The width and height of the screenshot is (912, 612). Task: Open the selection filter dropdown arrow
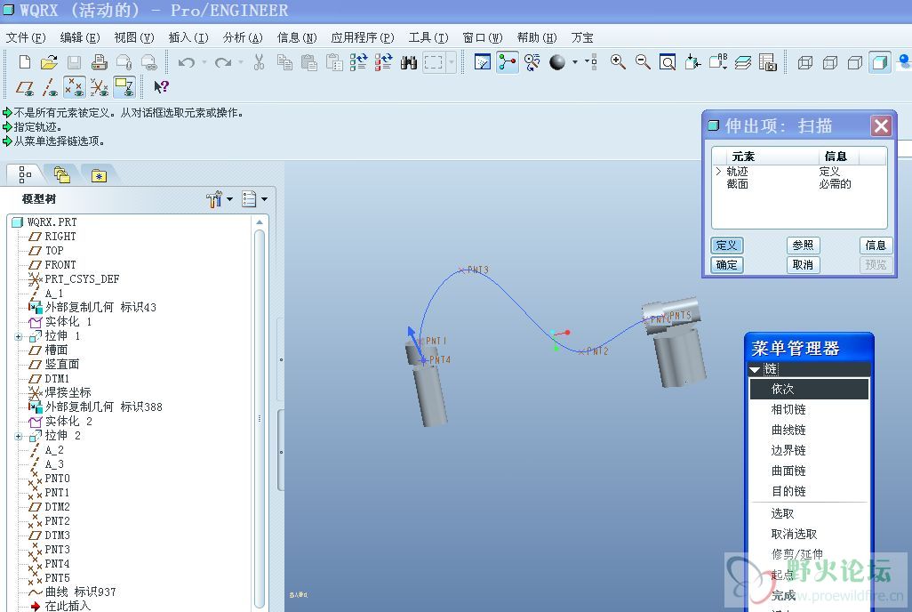coord(452,61)
